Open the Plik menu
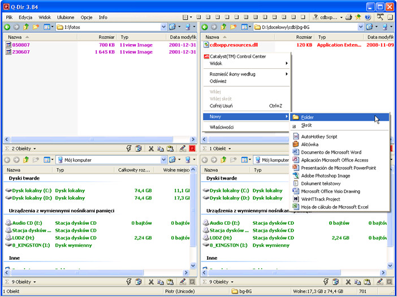The width and height of the screenshot is (397, 297). point(10,18)
